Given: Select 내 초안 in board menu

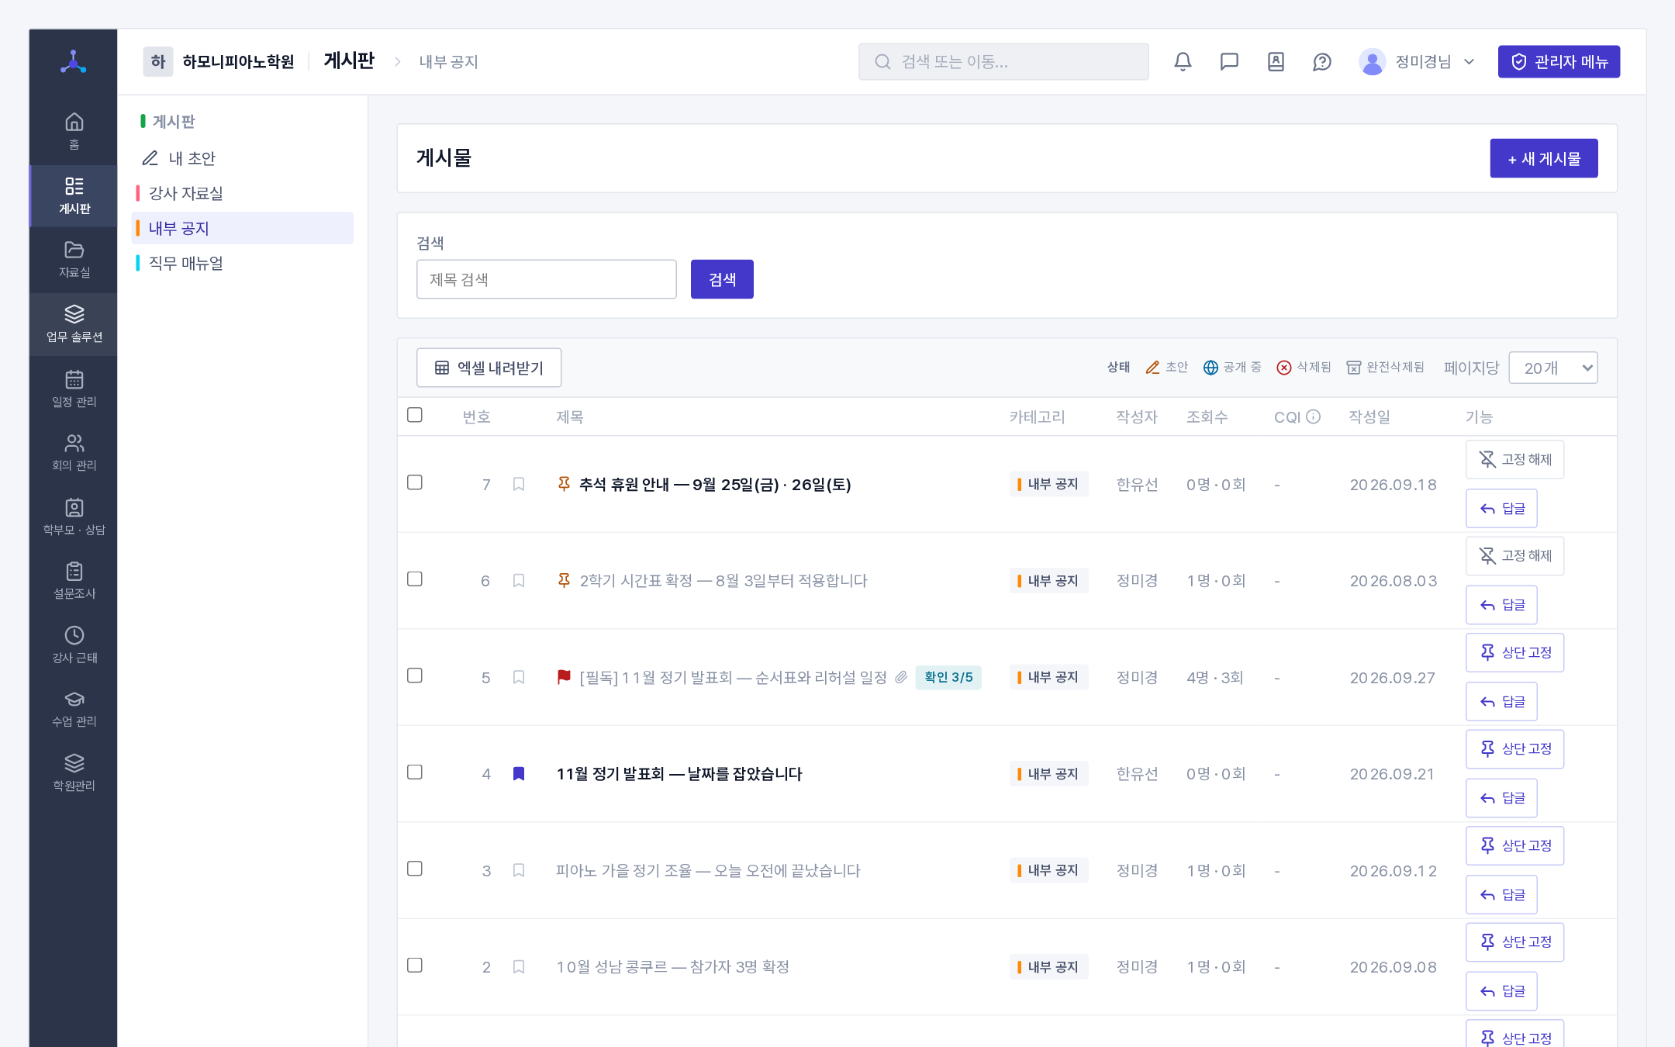Looking at the screenshot, I should coord(242,158).
